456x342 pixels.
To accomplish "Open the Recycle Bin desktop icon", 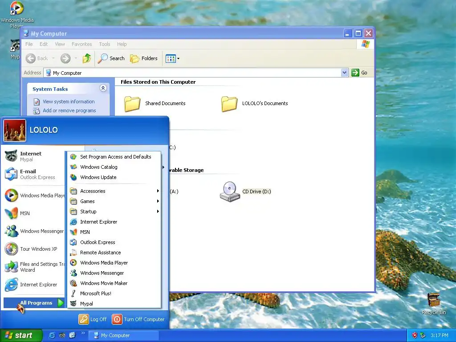I will tap(434, 304).
